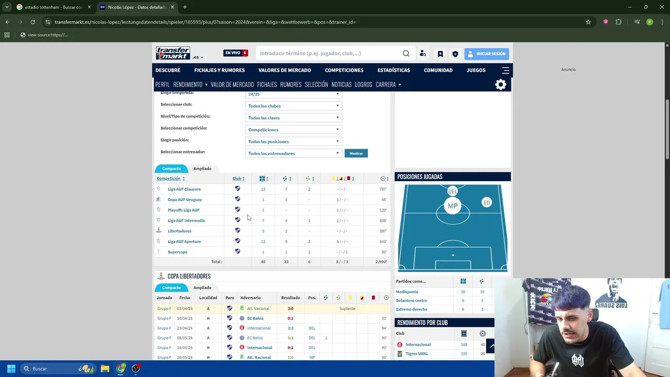Viewport: 670px width, 377px height.
Task: Click Internacional crest in Rendimiento por club
Action: [x=400, y=345]
